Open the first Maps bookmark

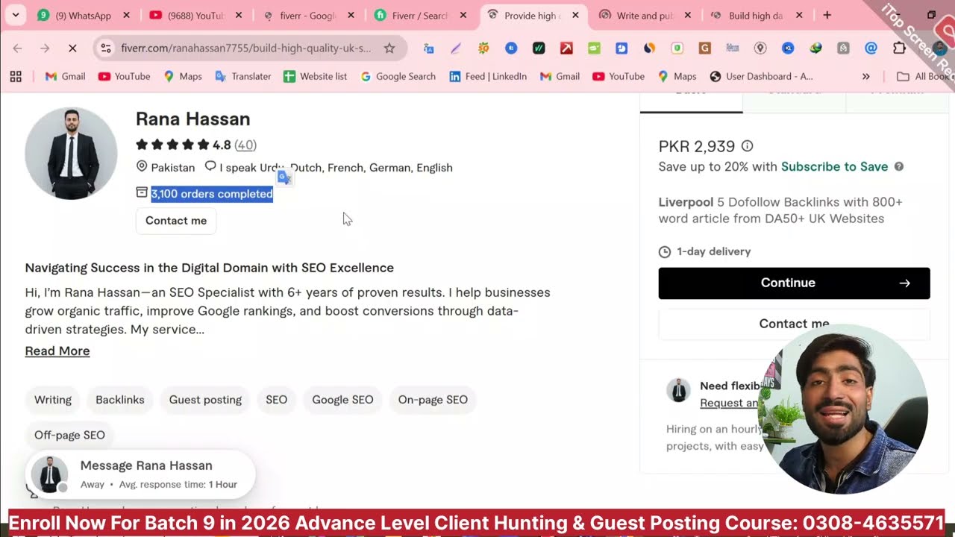(183, 76)
